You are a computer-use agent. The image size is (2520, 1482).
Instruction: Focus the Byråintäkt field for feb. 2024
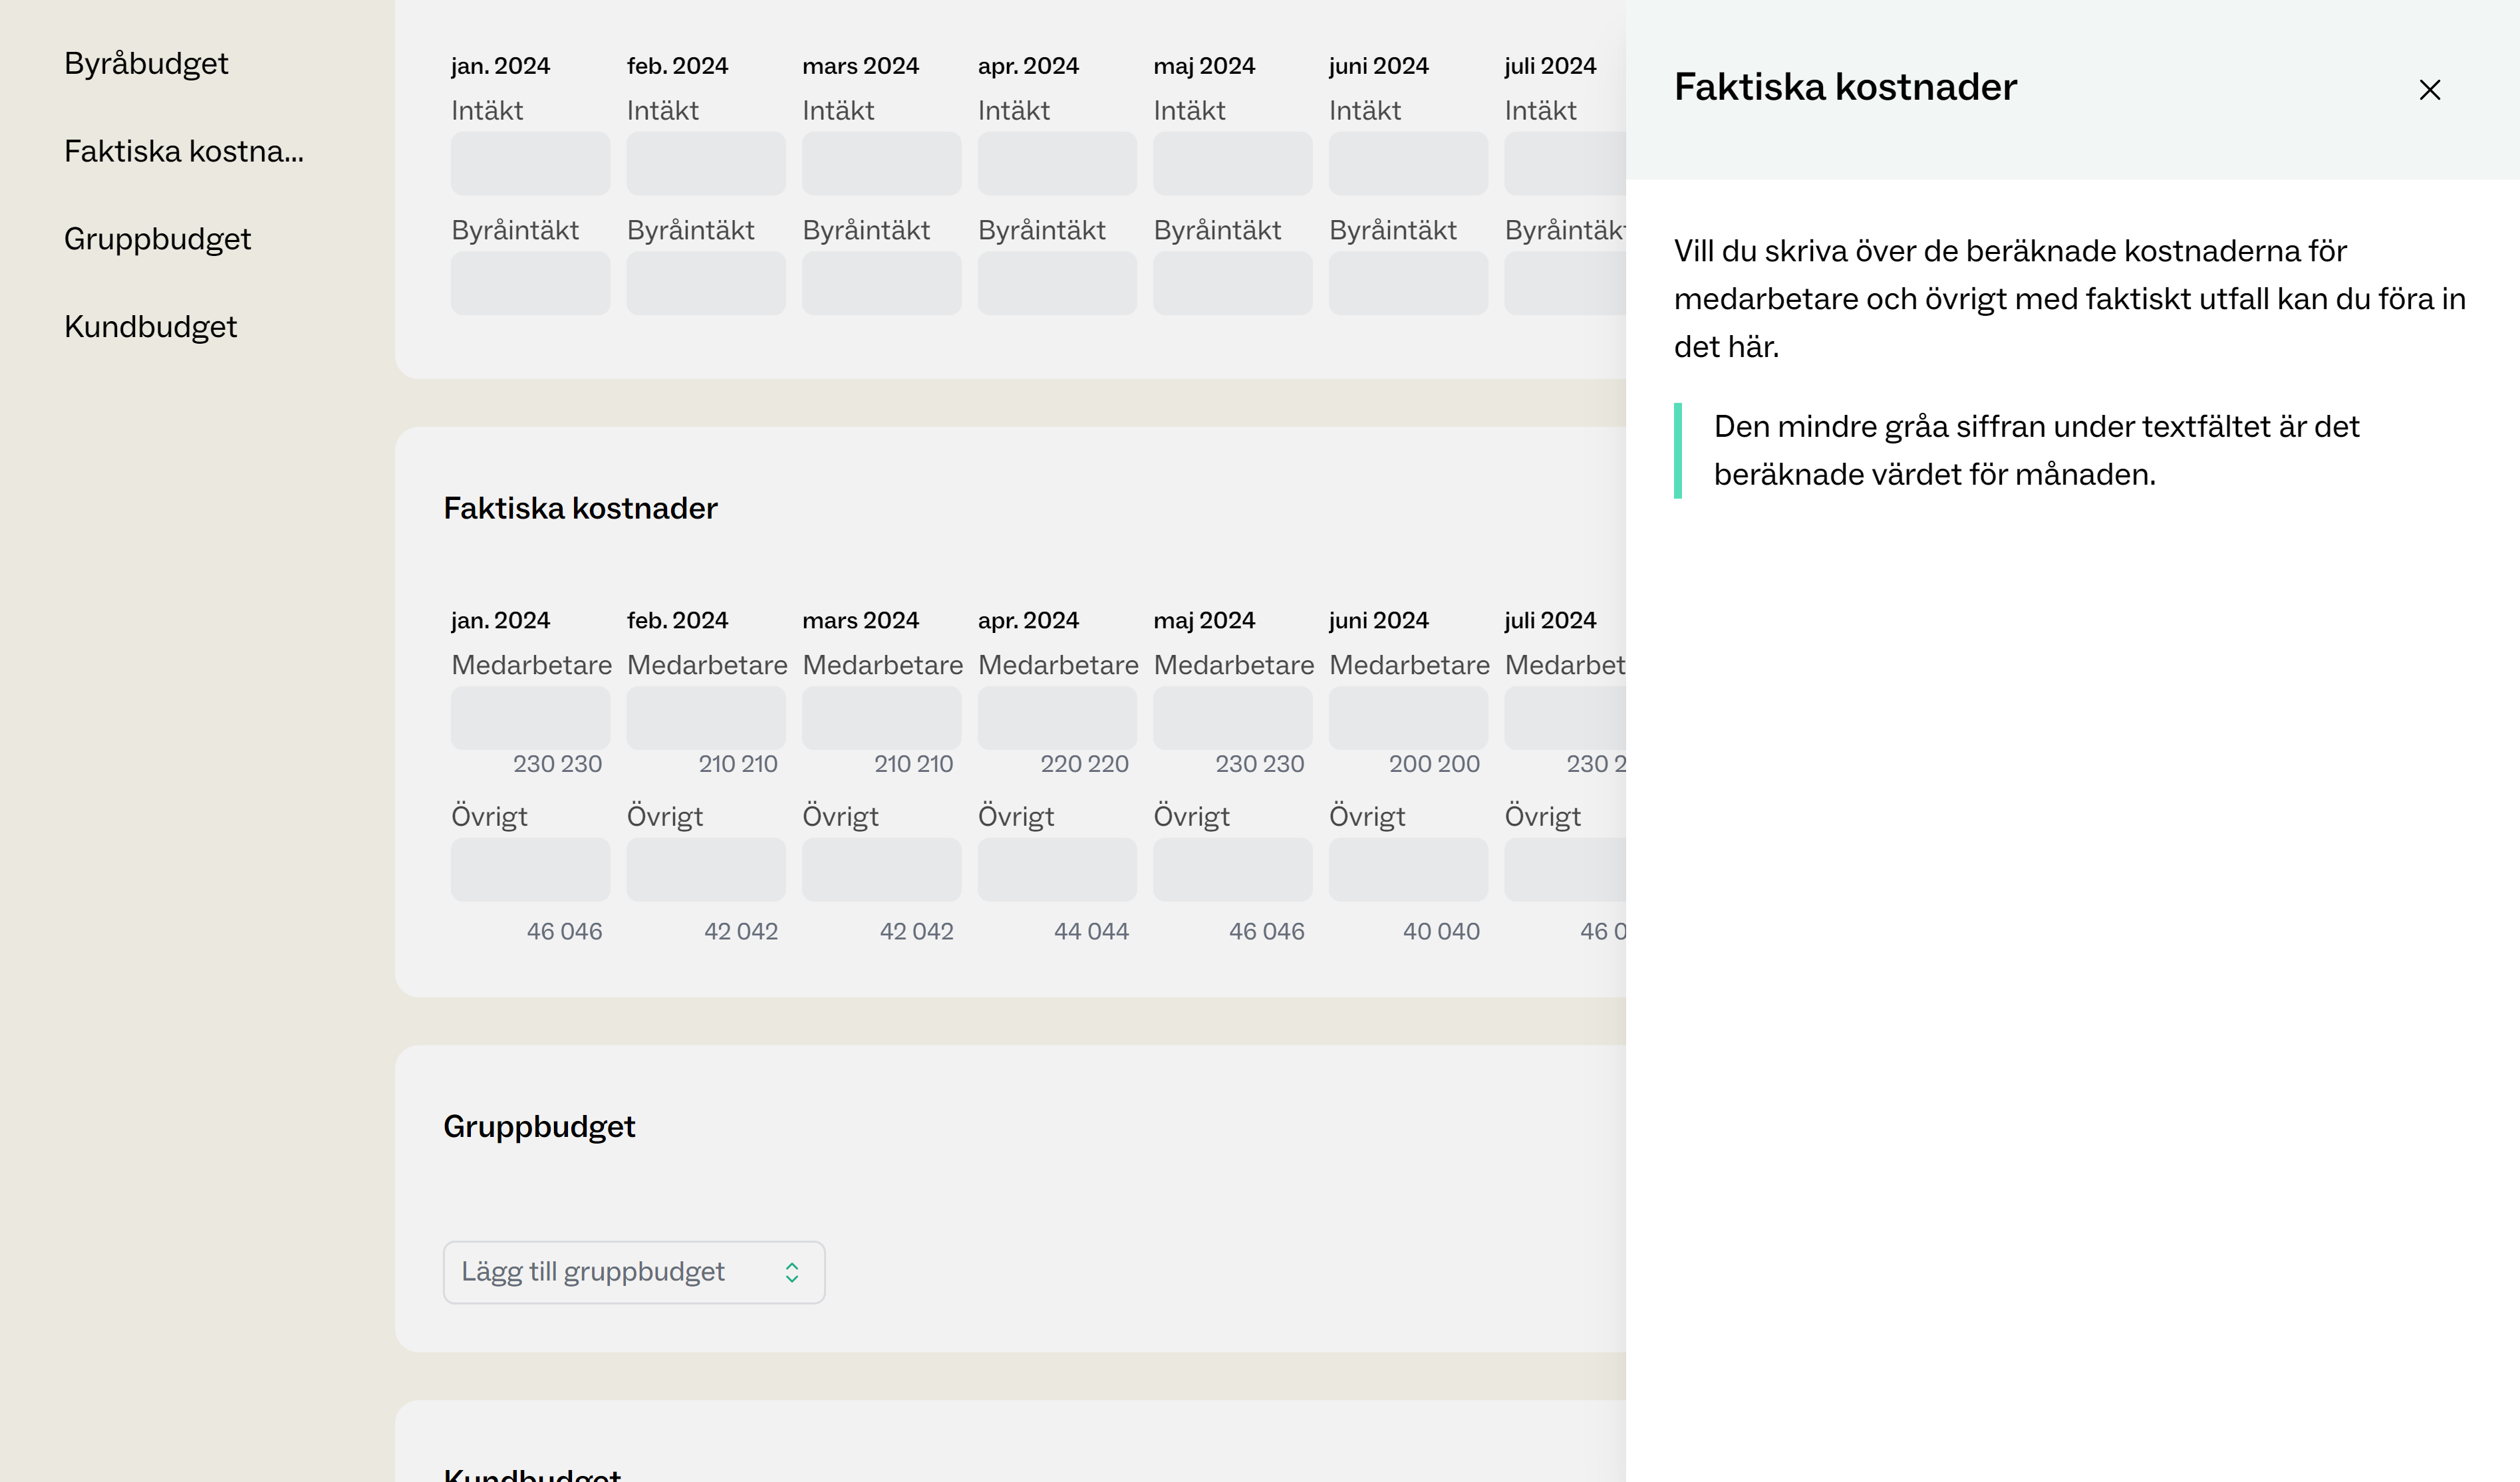pos(706,283)
